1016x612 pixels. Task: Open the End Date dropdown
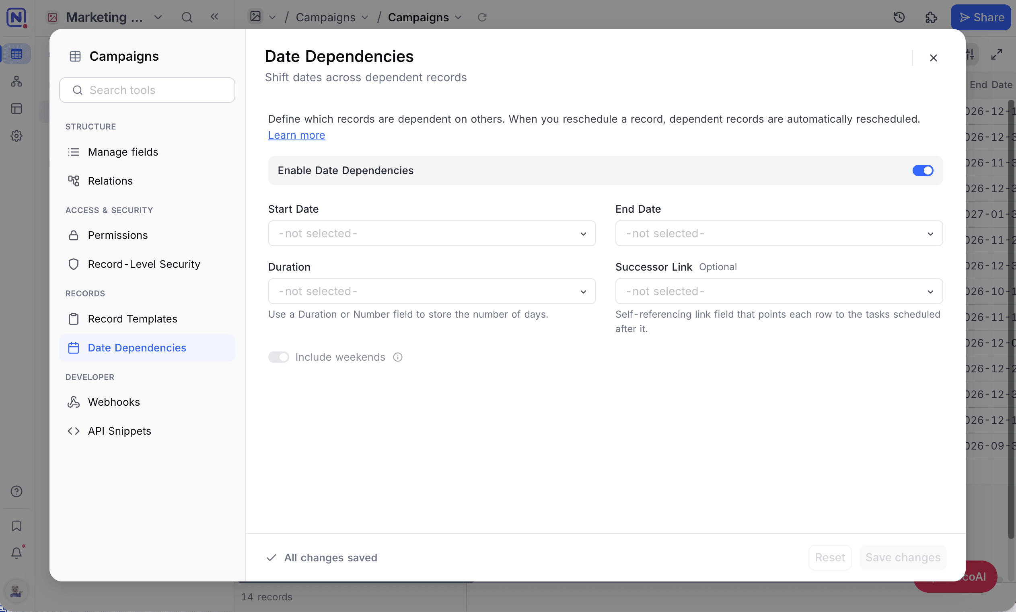[779, 234]
